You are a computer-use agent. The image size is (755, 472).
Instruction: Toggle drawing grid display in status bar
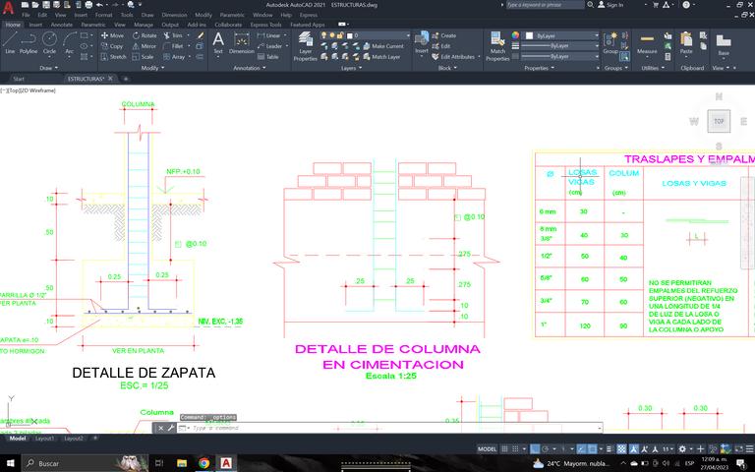pos(504,448)
